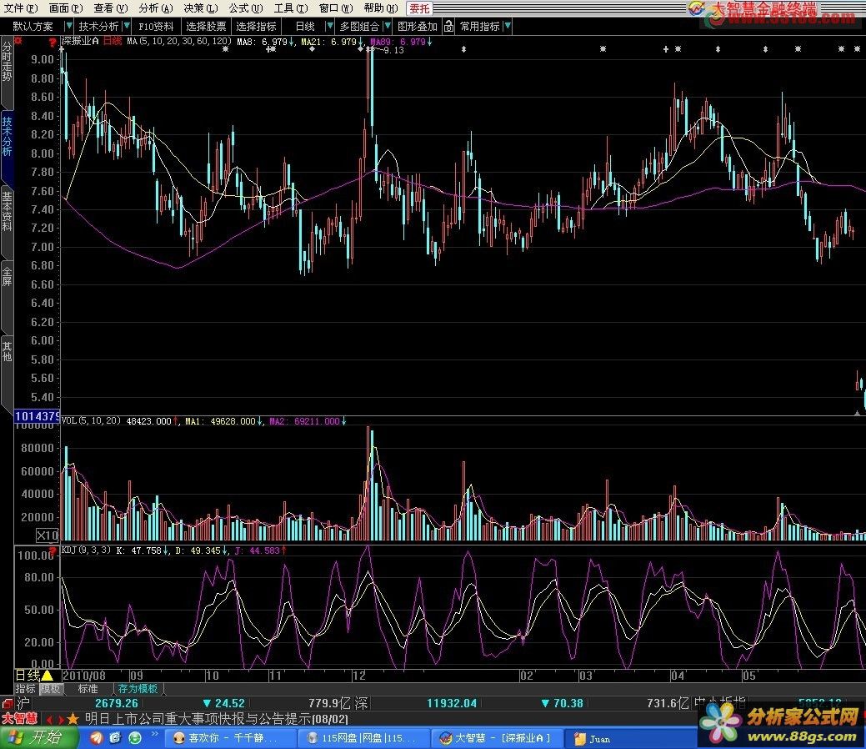Open the Windows 开始 start button
The image size is (866, 749).
click(38, 738)
